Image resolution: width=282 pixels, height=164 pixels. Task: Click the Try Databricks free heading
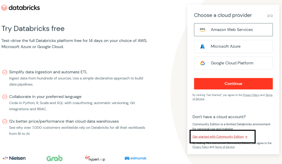click(33, 29)
